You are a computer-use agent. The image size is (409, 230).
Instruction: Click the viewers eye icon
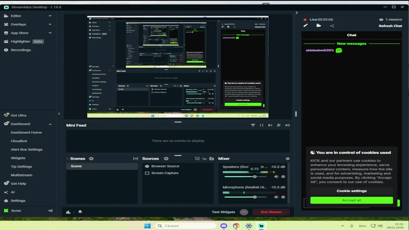[381, 19]
